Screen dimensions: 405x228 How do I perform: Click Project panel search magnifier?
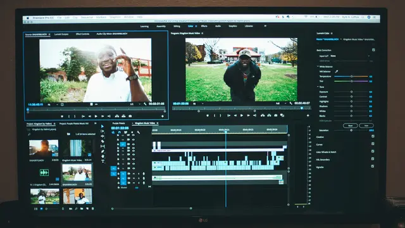coord(29,134)
